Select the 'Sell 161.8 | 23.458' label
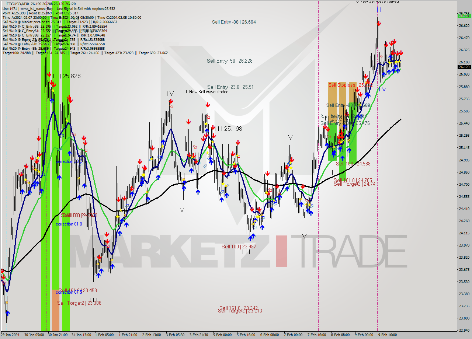The height and width of the screenshot is (339, 472). 78,290
